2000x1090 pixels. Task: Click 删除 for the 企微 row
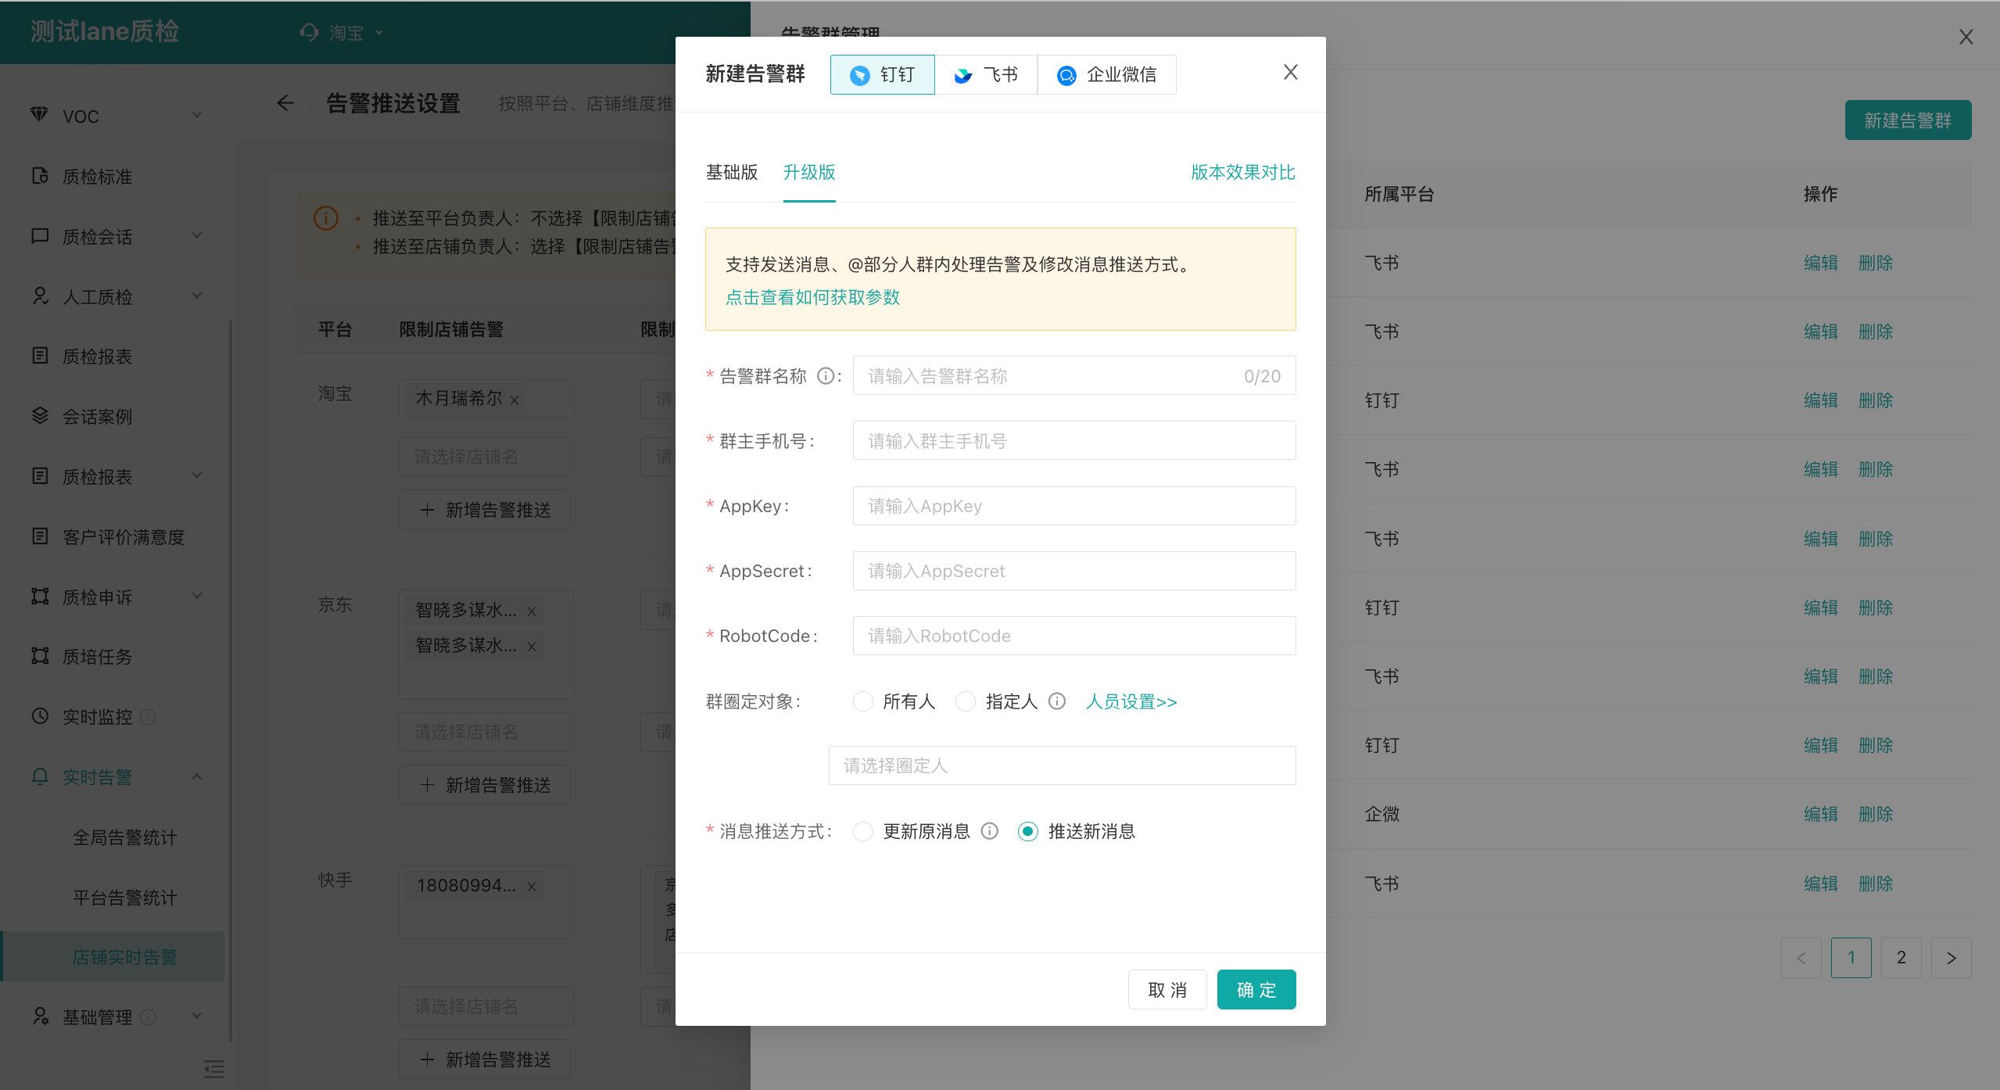[x=1876, y=814]
